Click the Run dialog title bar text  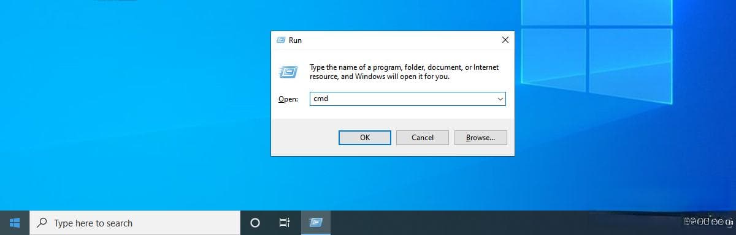coord(295,40)
